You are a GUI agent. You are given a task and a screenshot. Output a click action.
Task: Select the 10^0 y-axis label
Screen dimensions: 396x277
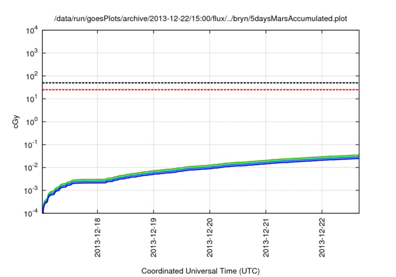(x=32, y=122)
